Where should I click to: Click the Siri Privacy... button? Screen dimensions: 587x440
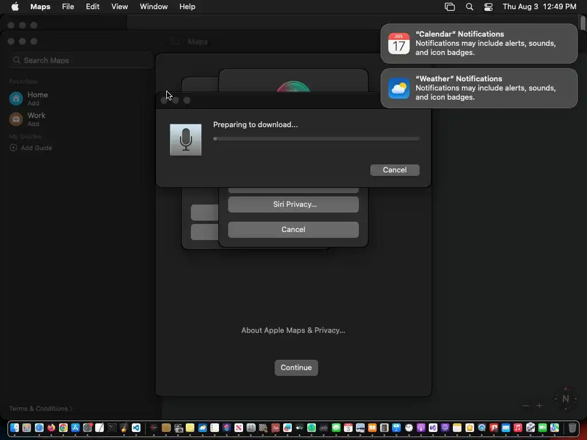coord(293,205)
